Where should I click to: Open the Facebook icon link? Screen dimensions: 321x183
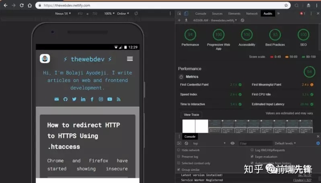[92, 99]
